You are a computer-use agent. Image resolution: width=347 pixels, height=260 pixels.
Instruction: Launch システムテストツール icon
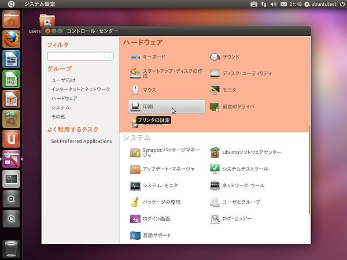[215, 169]
